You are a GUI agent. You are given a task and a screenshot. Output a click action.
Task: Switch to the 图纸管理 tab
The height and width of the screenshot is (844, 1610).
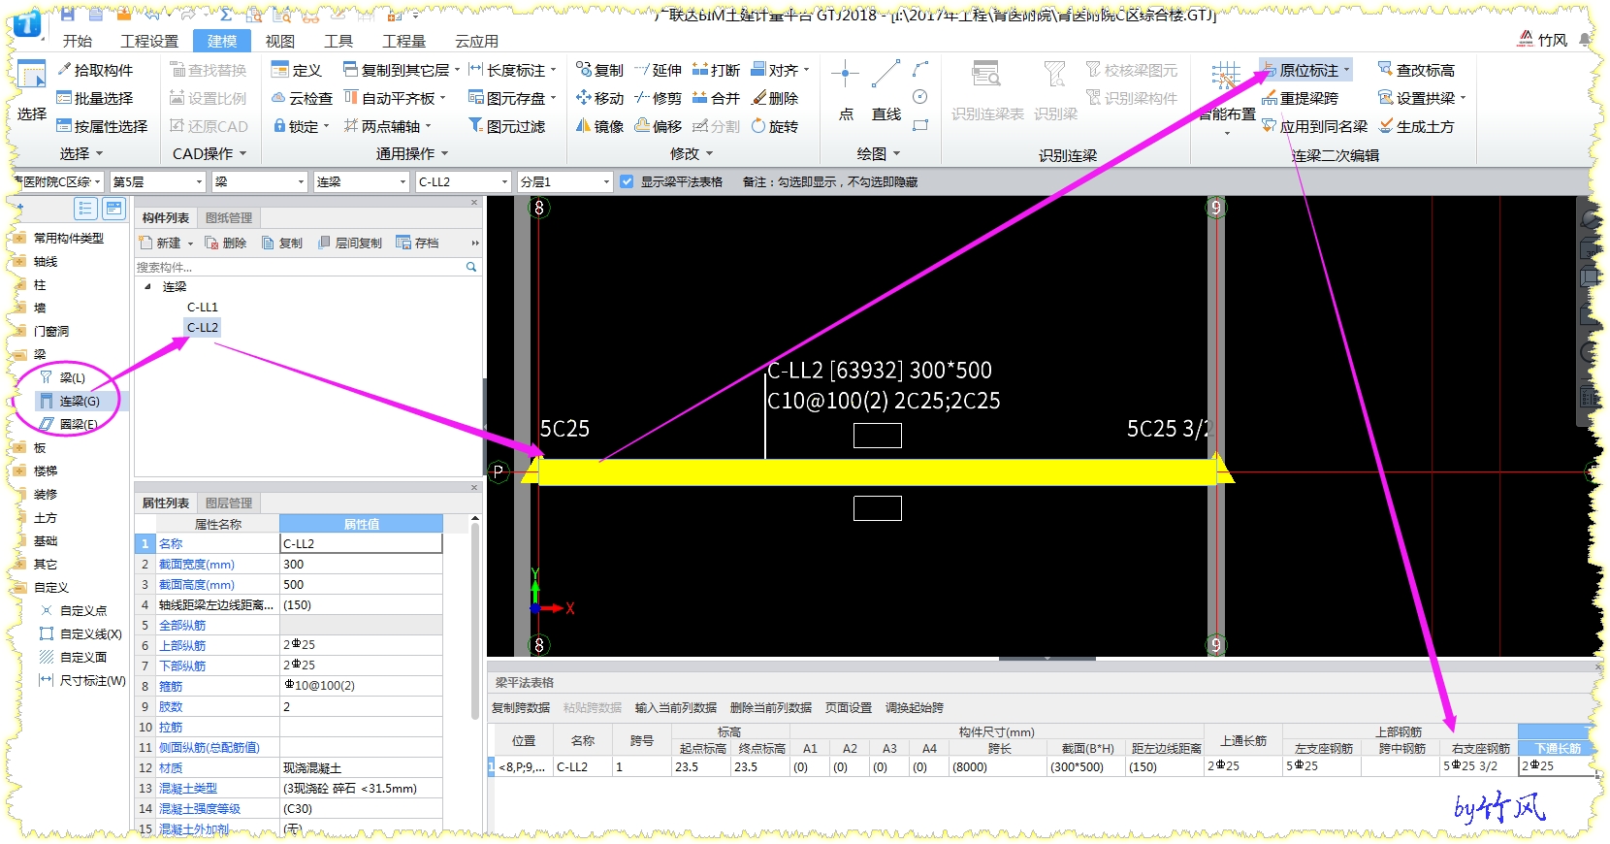(229, 217)
